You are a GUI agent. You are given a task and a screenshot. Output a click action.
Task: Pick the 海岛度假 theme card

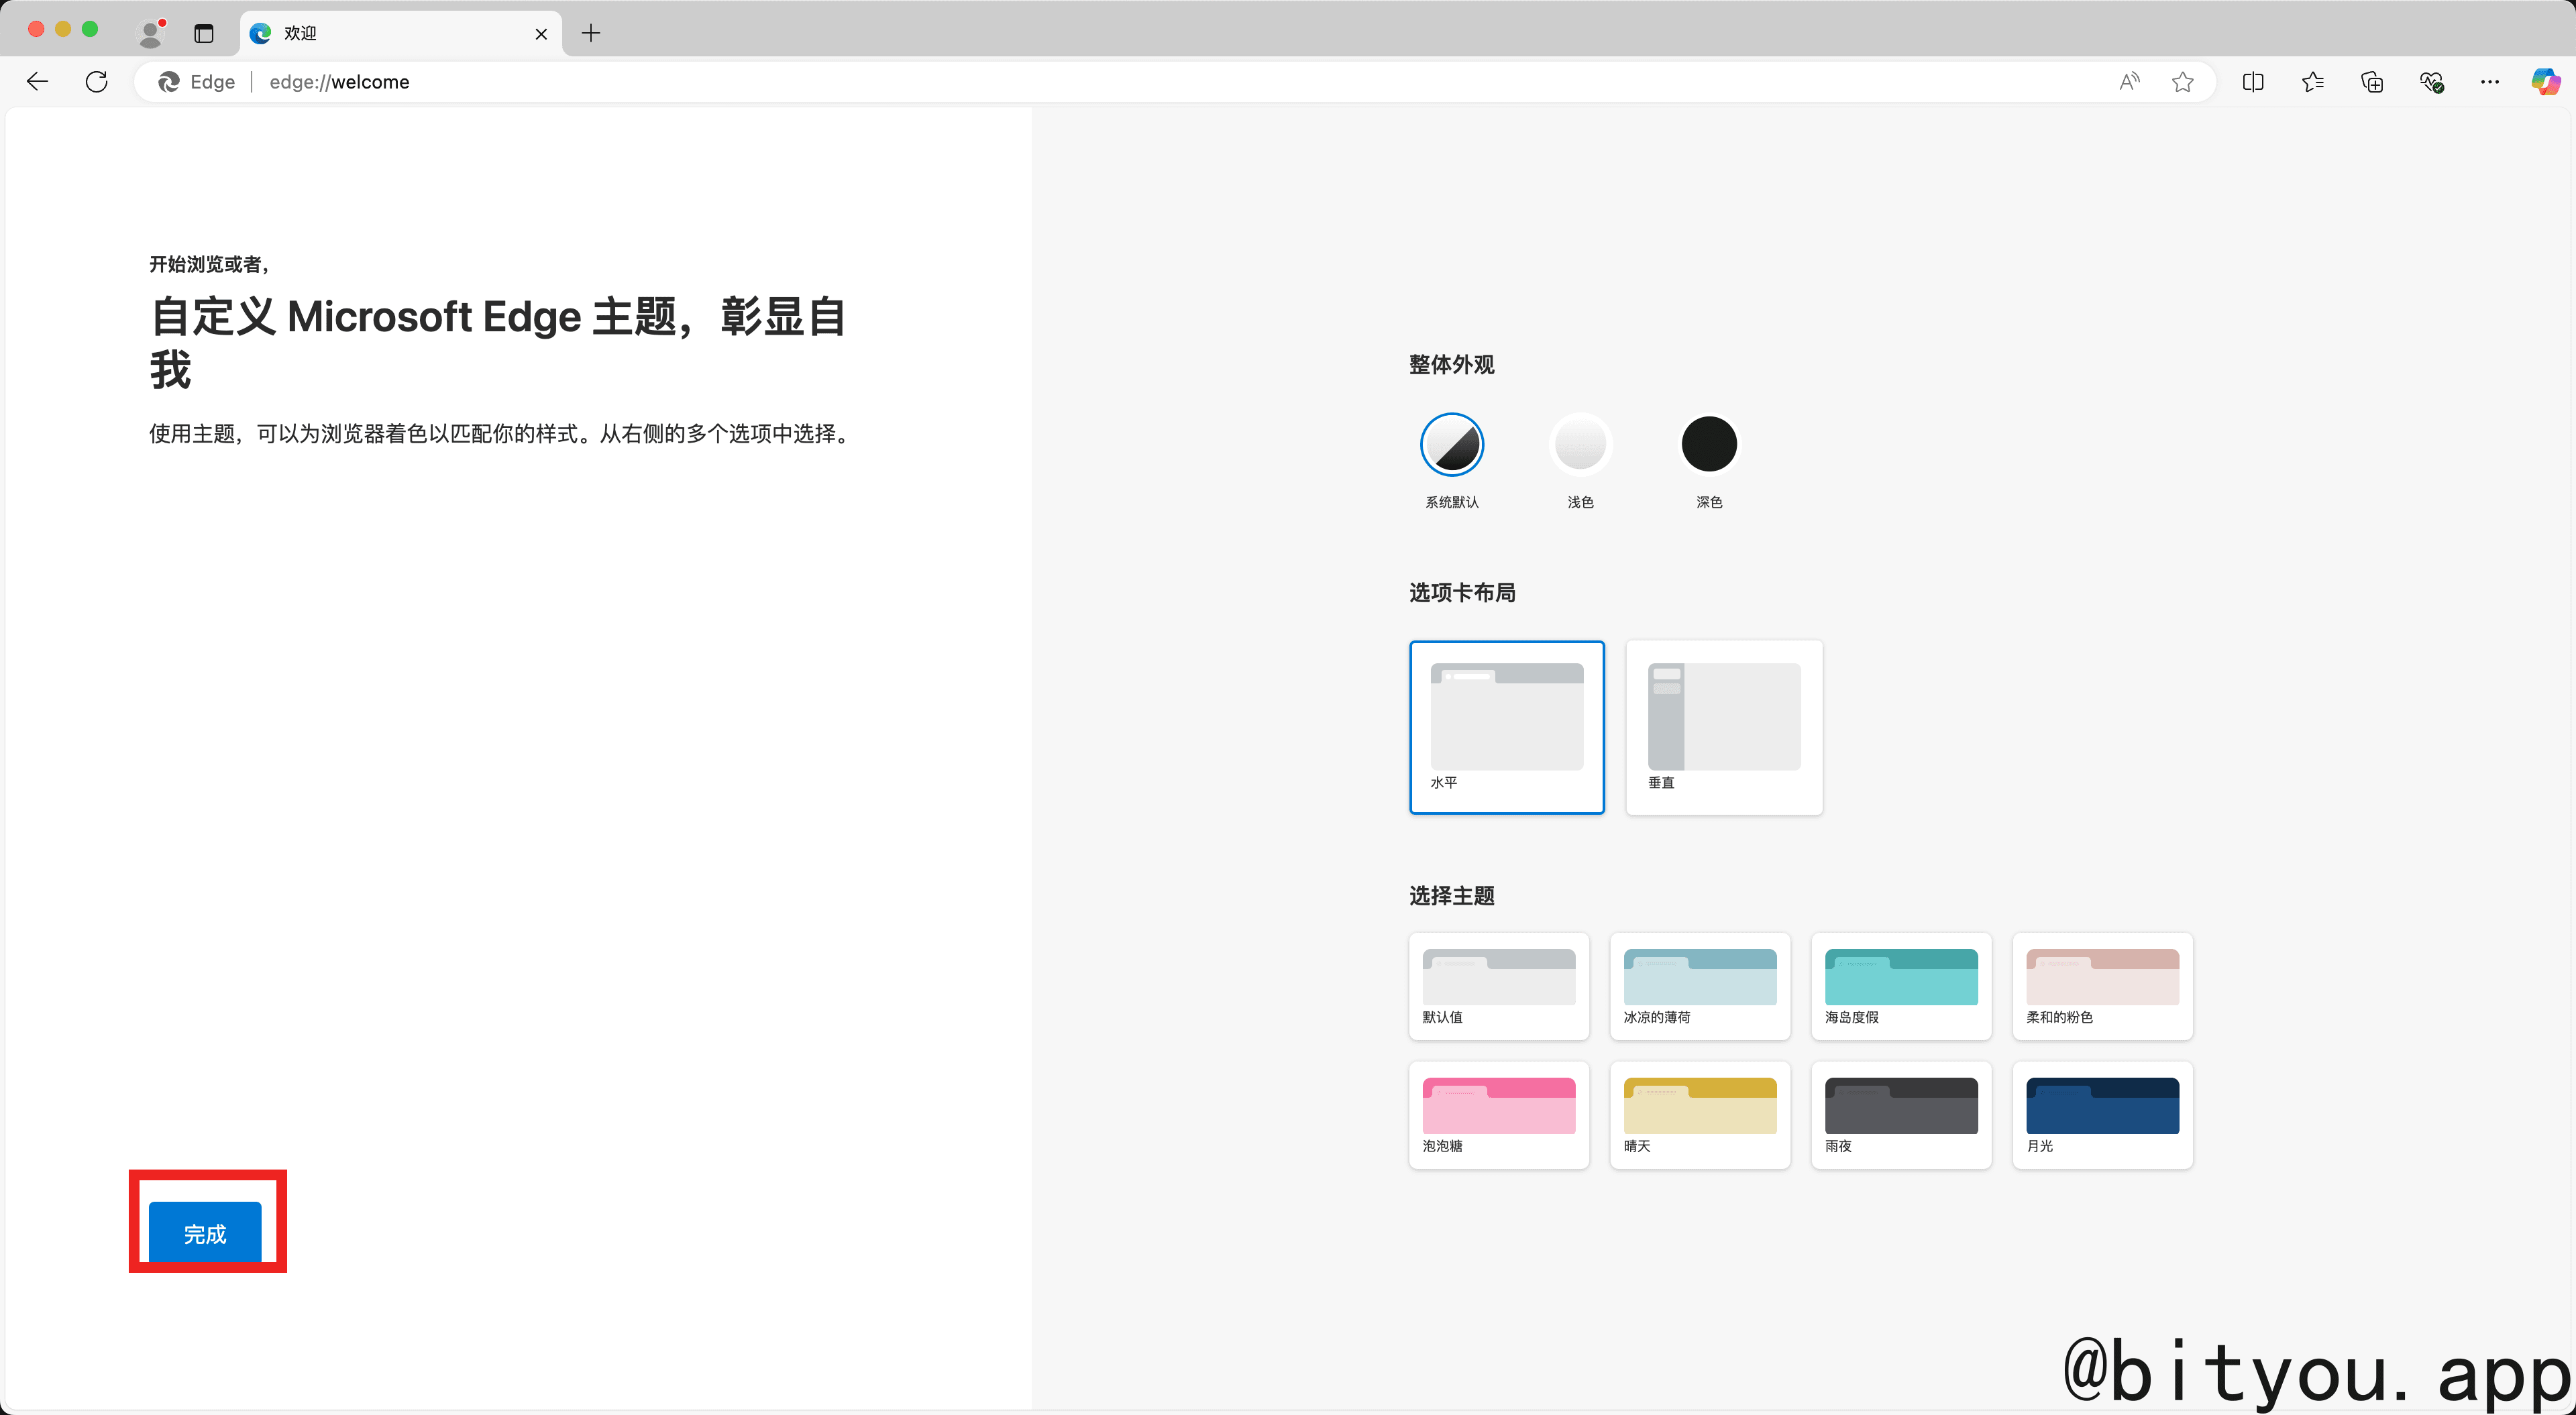1901,986
